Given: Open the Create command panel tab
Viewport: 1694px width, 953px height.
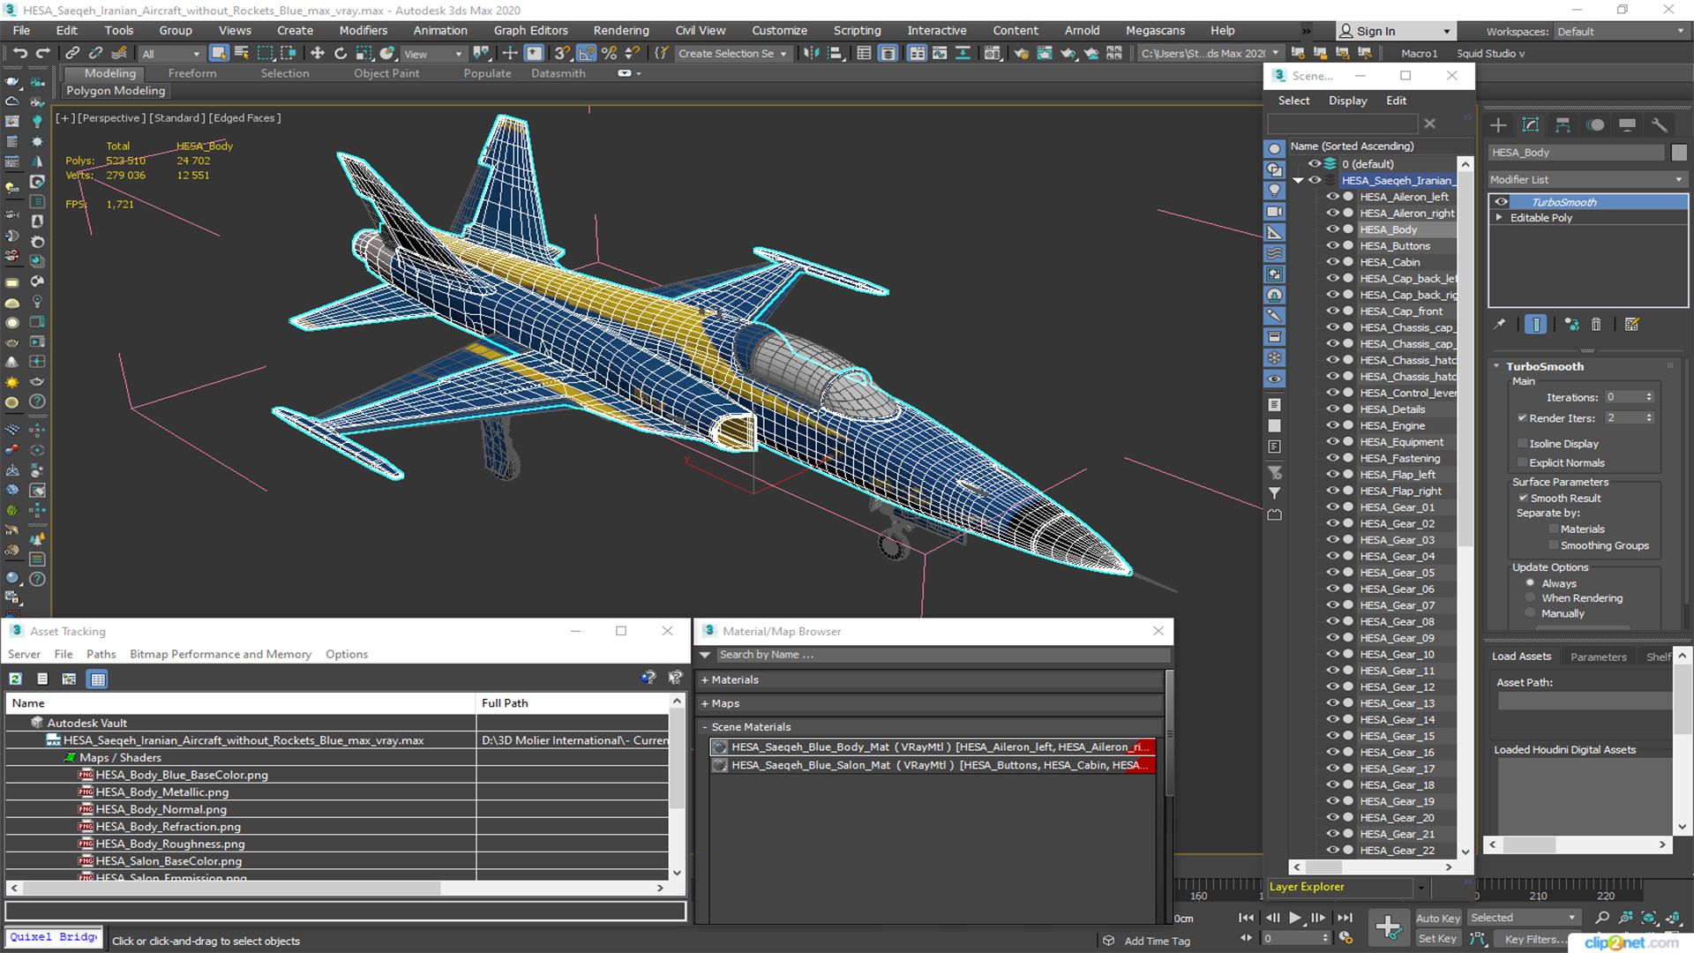Looking at the screenshot, I should 1498,124.
